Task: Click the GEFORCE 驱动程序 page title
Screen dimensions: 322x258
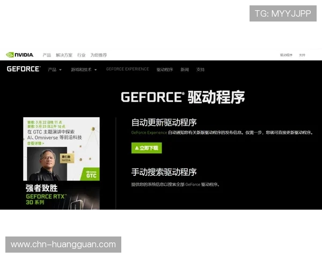Action: 183,97
